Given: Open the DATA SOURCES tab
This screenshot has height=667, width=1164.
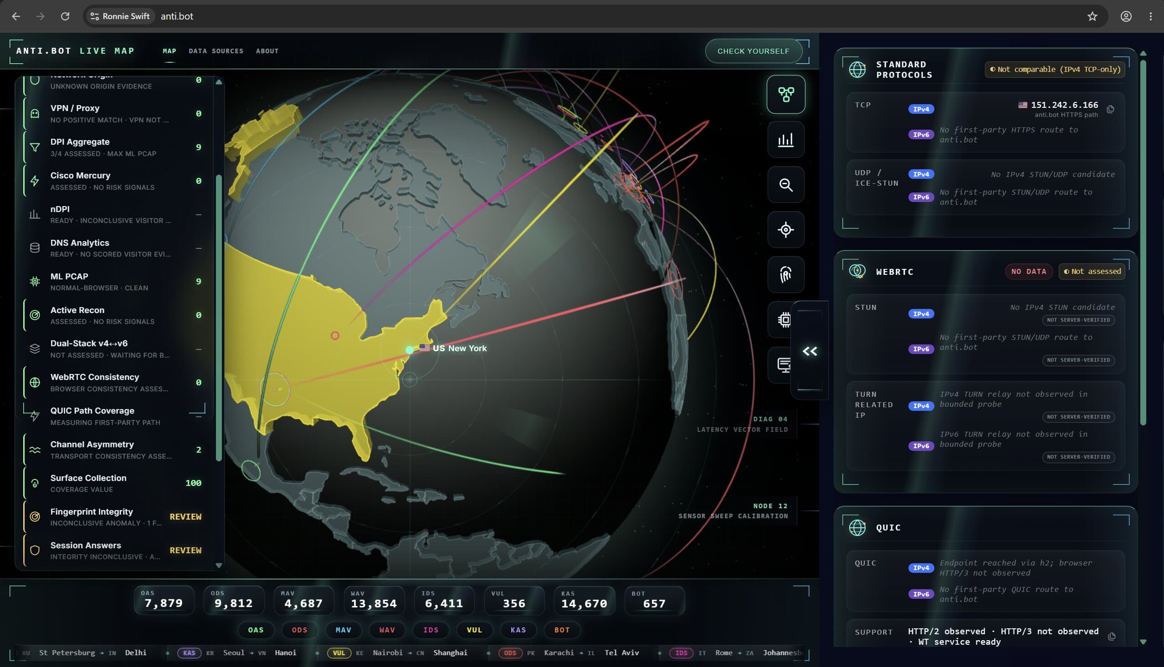Looking at the screenshot, I should tap(216, 51).
